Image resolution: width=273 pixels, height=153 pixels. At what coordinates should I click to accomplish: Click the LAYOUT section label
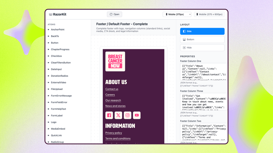coord(185,25)
